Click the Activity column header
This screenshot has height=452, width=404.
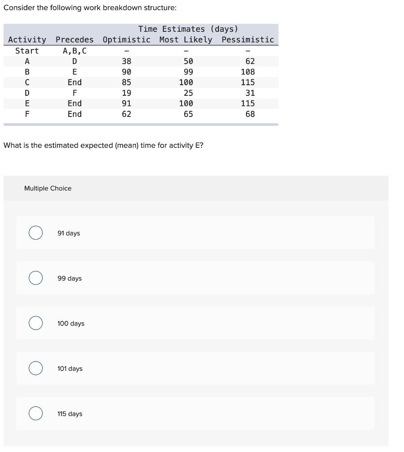[27, 40]
